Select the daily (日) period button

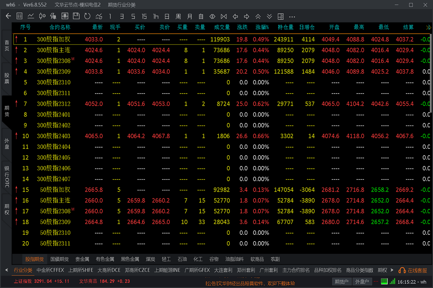tap(167, 16)
